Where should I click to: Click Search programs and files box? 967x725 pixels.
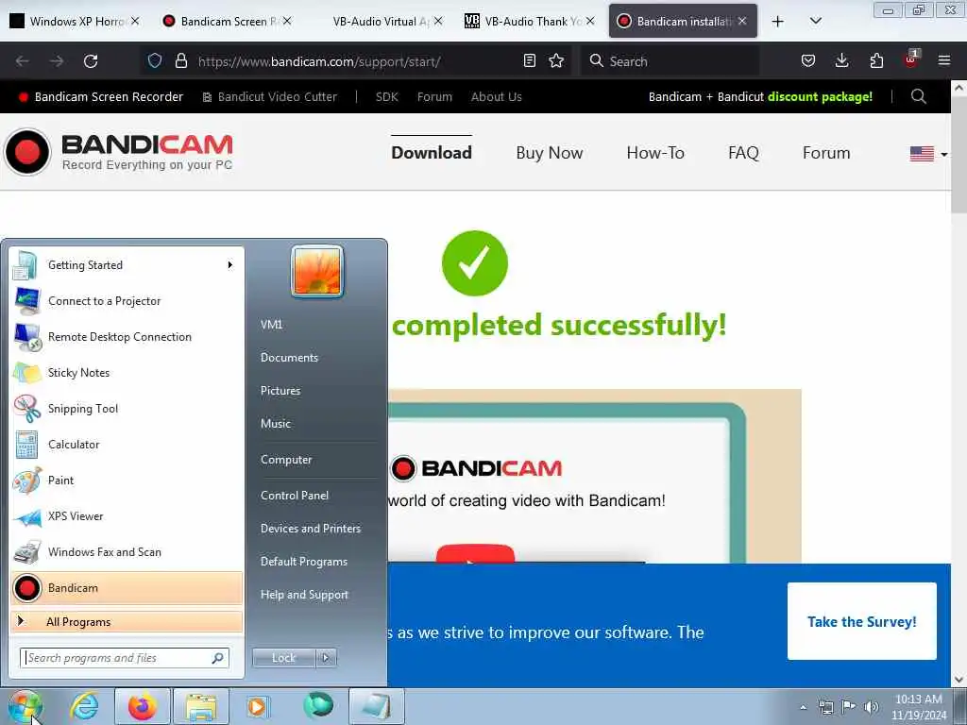[124, 658]
